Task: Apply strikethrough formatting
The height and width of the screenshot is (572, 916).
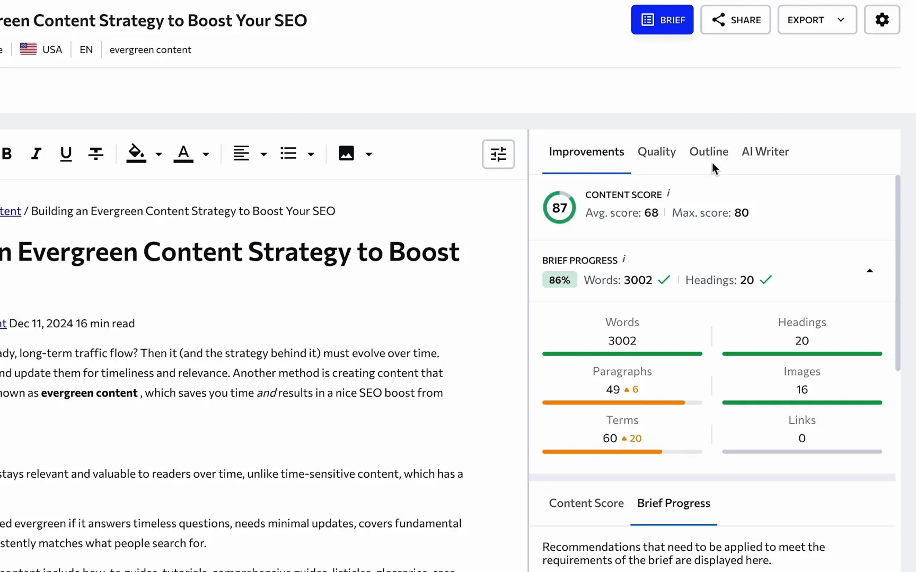Action: pos(95,154)
